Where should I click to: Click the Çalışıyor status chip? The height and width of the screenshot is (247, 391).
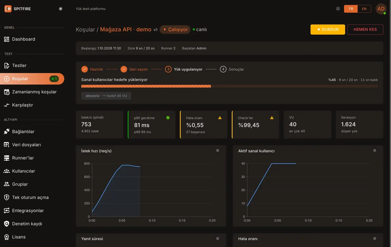(x=175, y=30)
